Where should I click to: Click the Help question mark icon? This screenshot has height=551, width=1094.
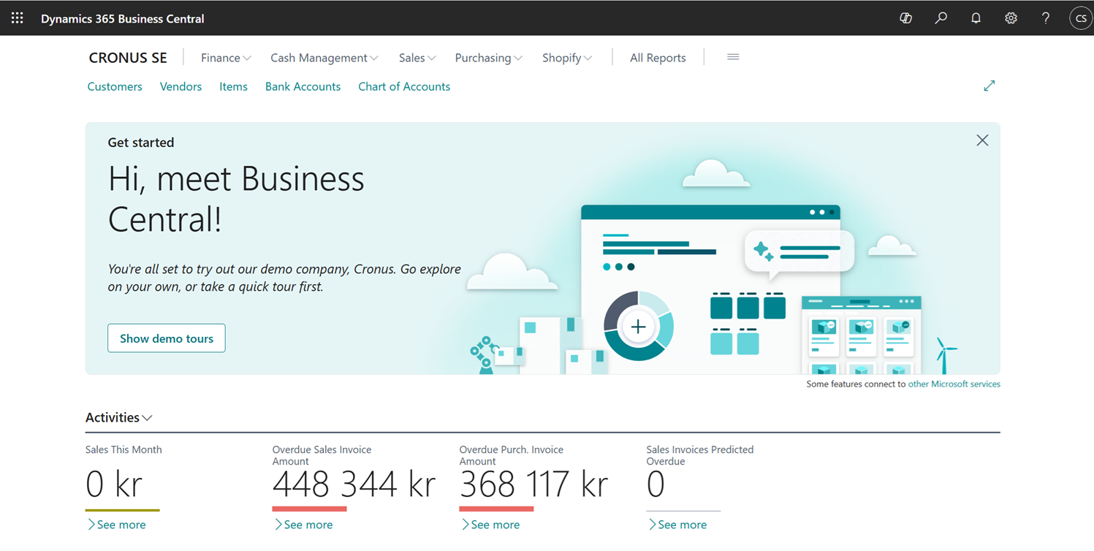[1046, 18]
